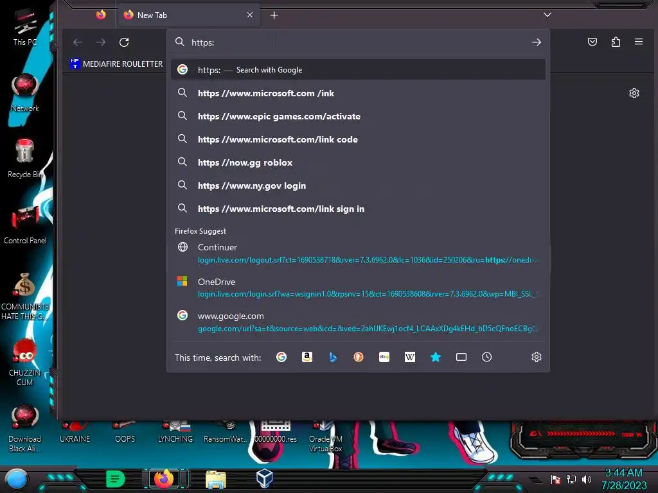Viewport: 658px width, 493px height.
Task: Search in open Tabs icon
Action: tap(461, 357)
